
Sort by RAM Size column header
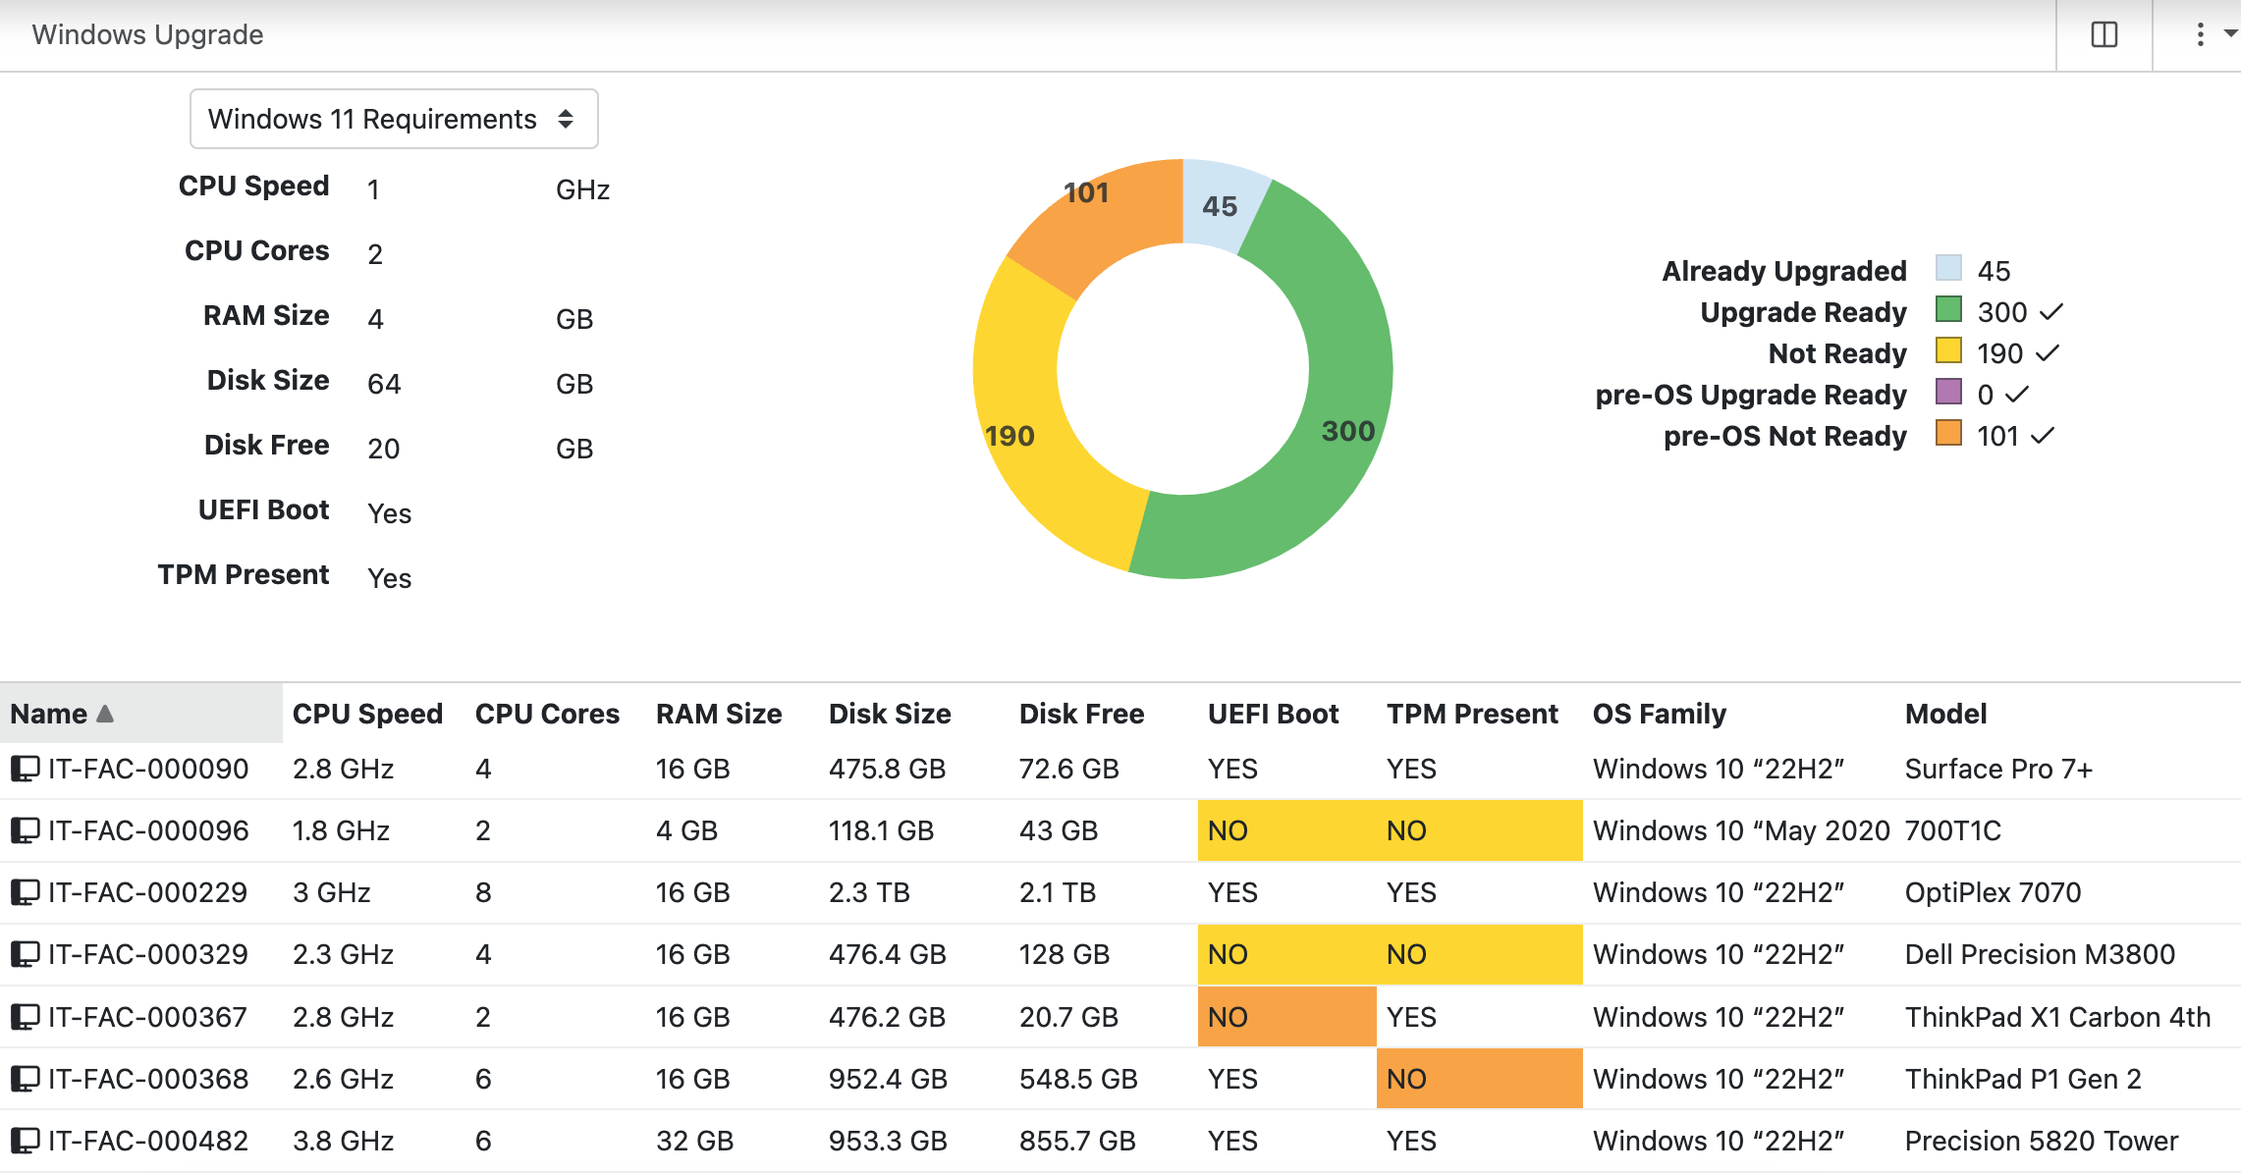coord(719,714)
